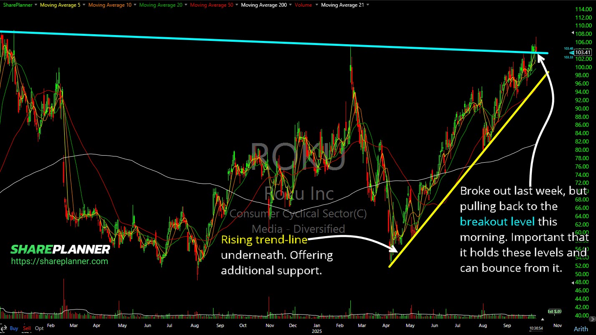The image size is (596, 335).
Task: Click the small arrow marker near 48.00
Action: [x=571, y=282]
